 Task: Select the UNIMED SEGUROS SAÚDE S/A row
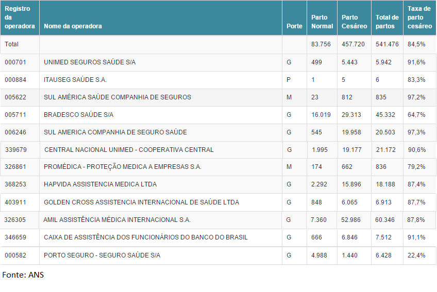[x=90, y=62]
